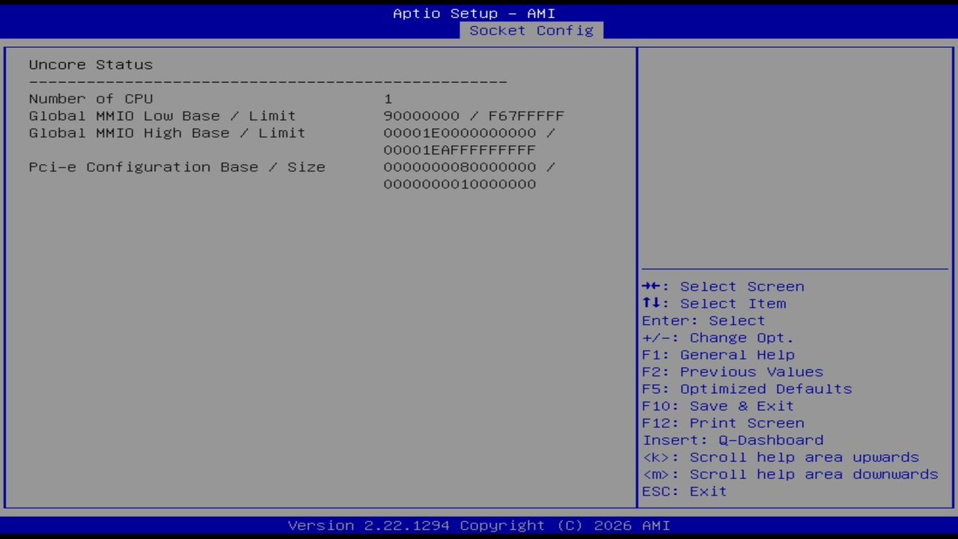958x539 pixels.
Task: Select the Uncore Status header
Action: coord(90,64)
